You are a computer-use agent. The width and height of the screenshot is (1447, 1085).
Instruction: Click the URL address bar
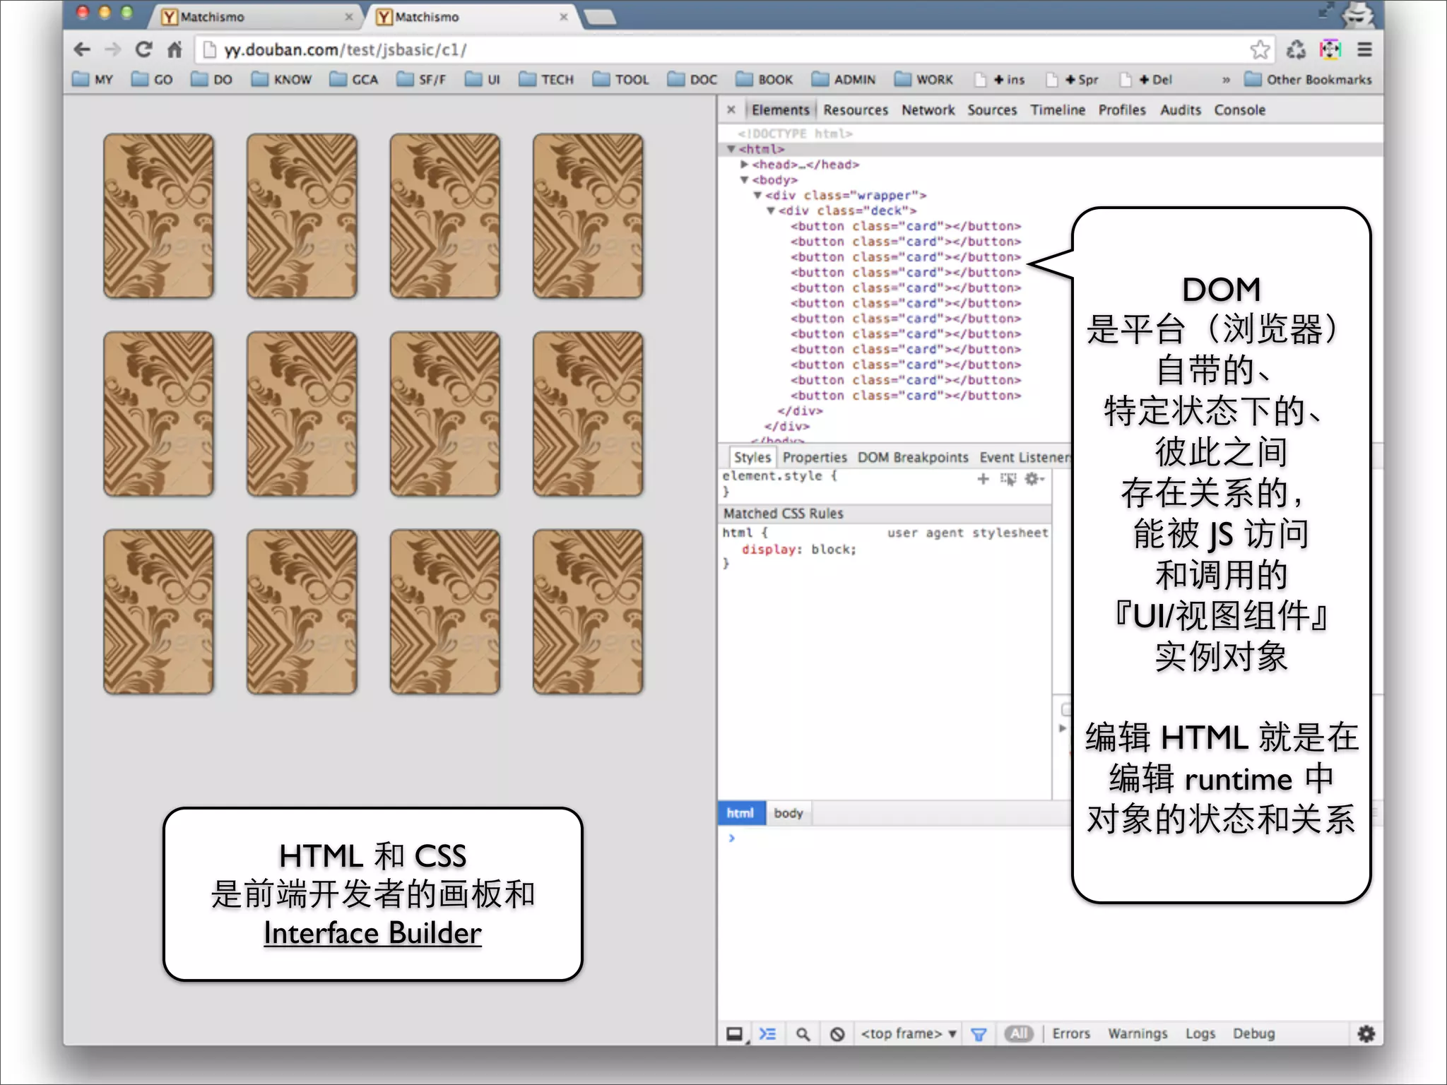pyautogui.click(x=735, y=49)
